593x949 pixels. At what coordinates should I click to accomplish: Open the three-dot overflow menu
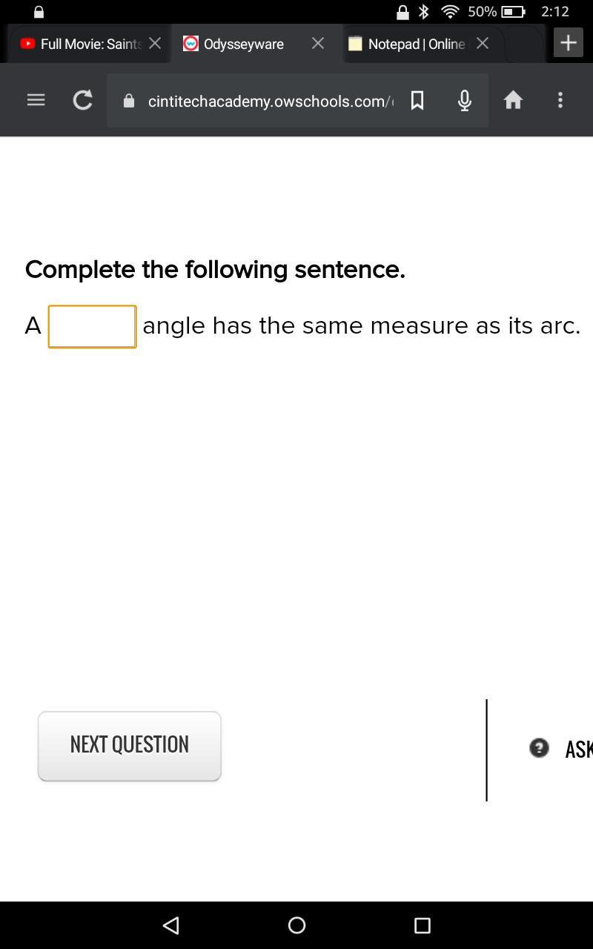click(560, 100)
